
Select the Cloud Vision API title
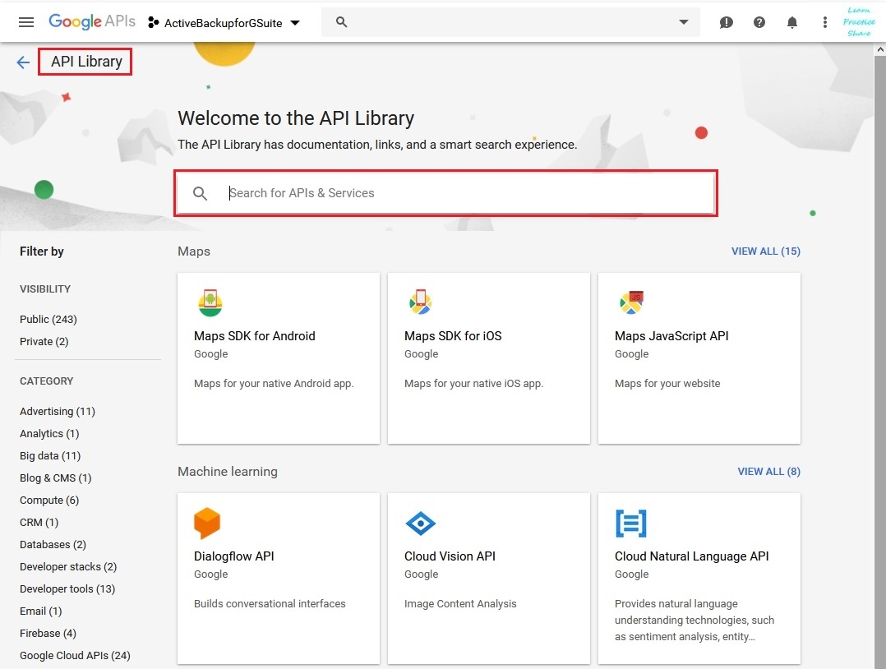coord(450,556)
